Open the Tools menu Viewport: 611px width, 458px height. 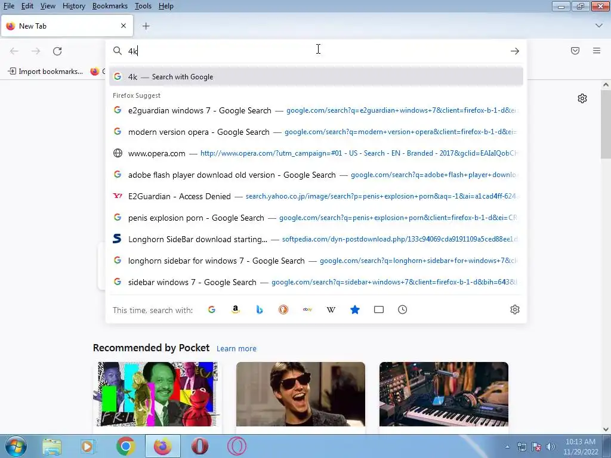(143, 6)
